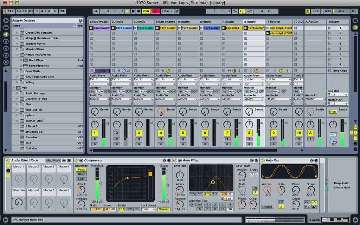Click the Send A knob on clean skanks
Image resolution: width=360 pixels, height=225 pixels.
pyautogui.click(x=161, y=111)
